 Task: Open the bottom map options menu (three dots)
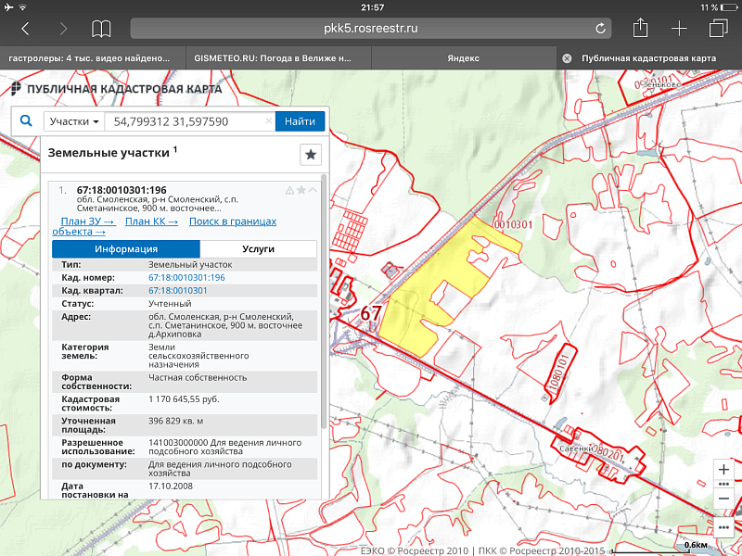[x=723, y=526]
